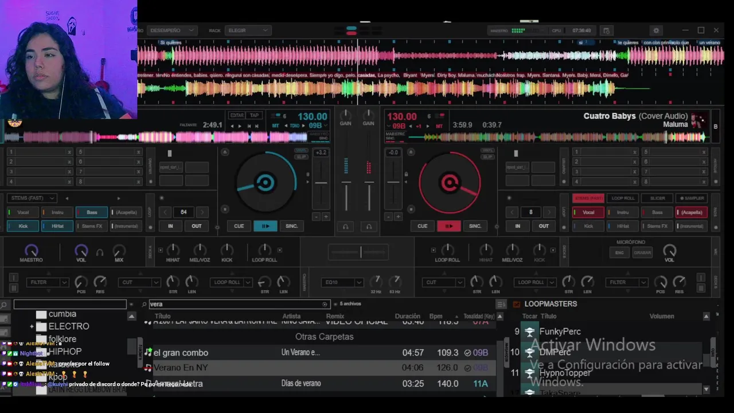
Task: Click right deck pitch minus button
Action: tap(388, 217)
